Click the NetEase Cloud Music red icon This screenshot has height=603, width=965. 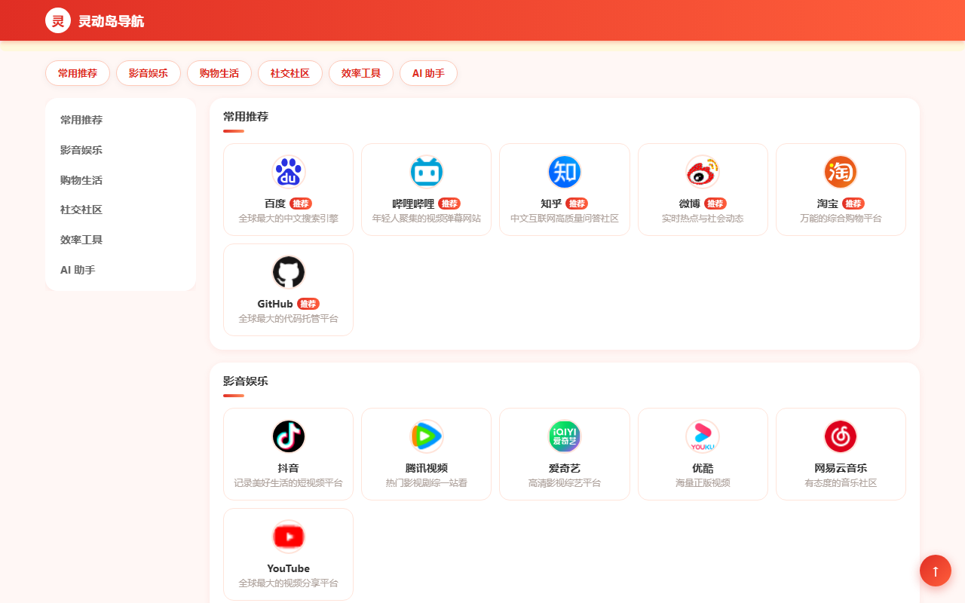(x=841, y=436)
